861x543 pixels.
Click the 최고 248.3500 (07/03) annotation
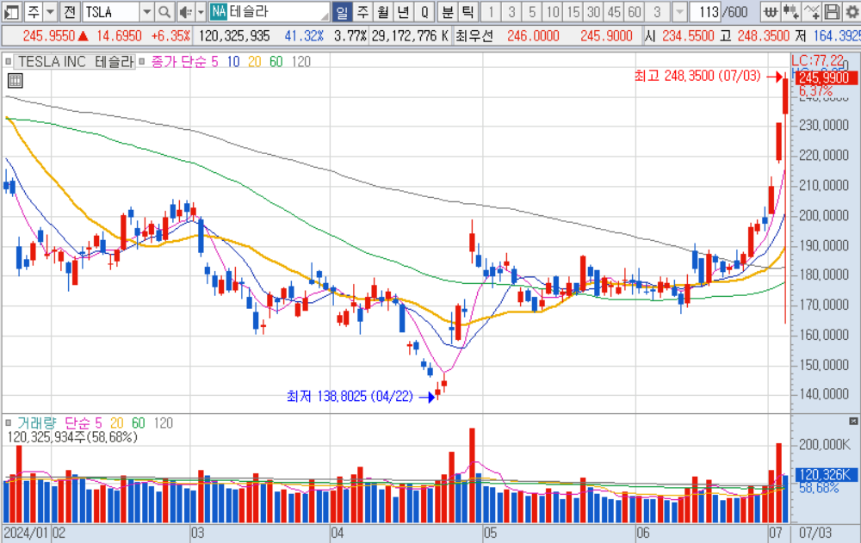(697, 76)
